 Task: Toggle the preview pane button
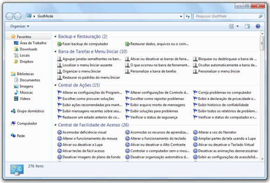(x=248, y=26)
